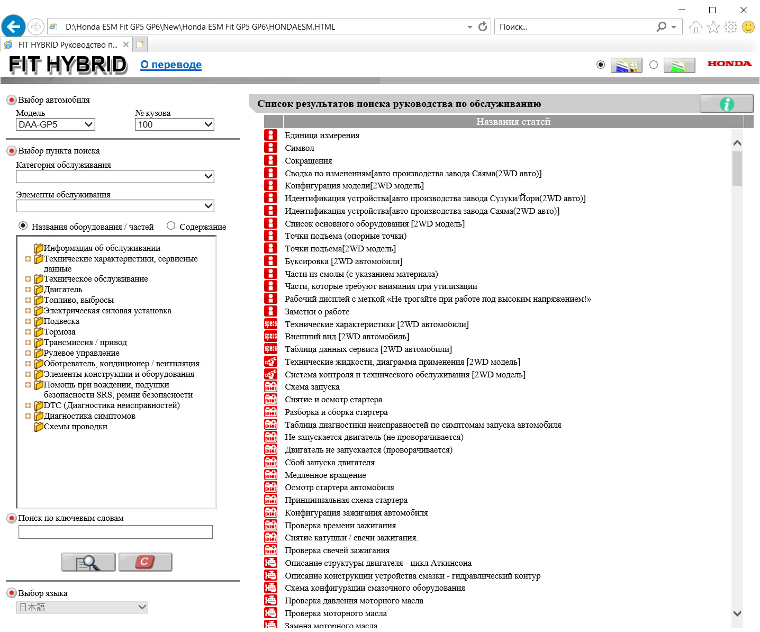Screen dimensions: 760x632
Task: Open the browser home icon
Action: point(696,26)
